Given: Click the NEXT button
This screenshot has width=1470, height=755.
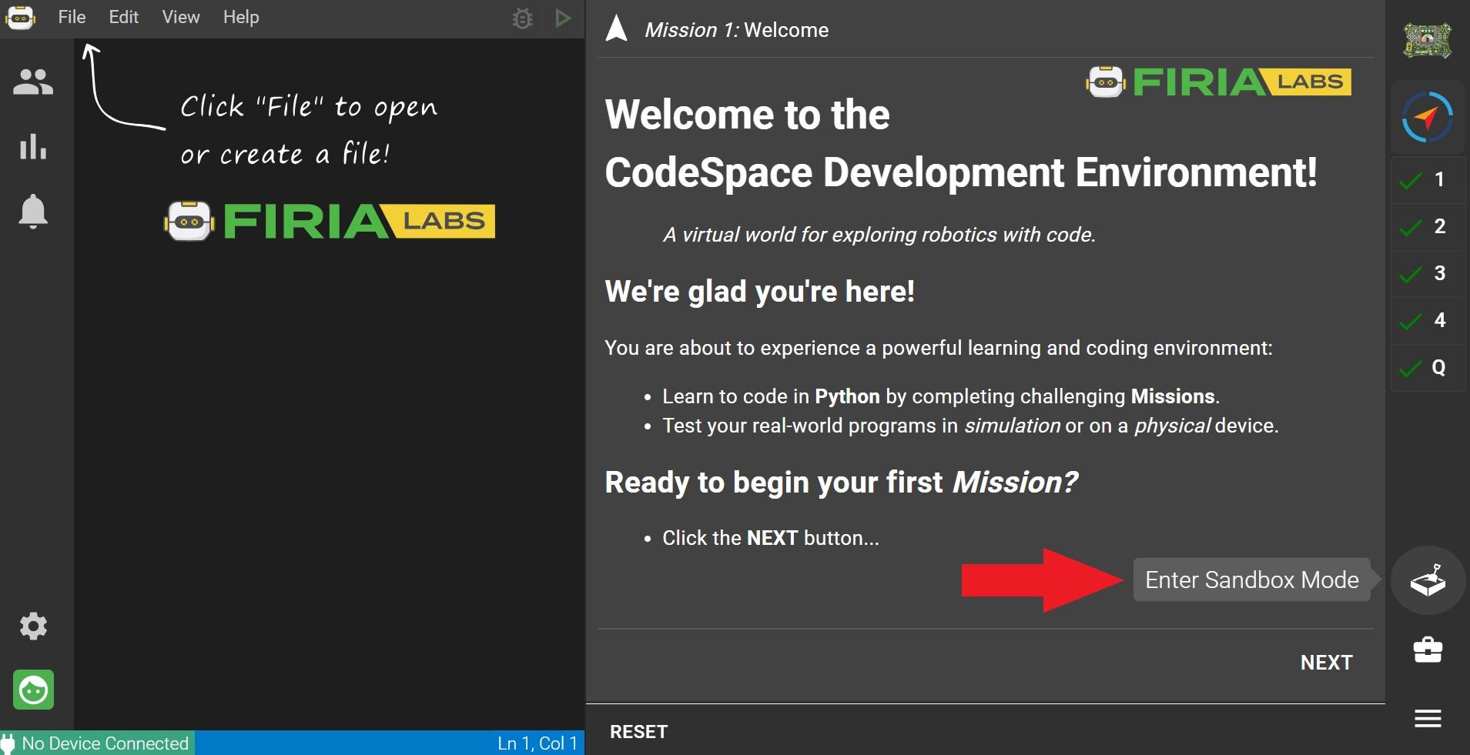Looking at the screenshot, I should (x=1326, y=663).
